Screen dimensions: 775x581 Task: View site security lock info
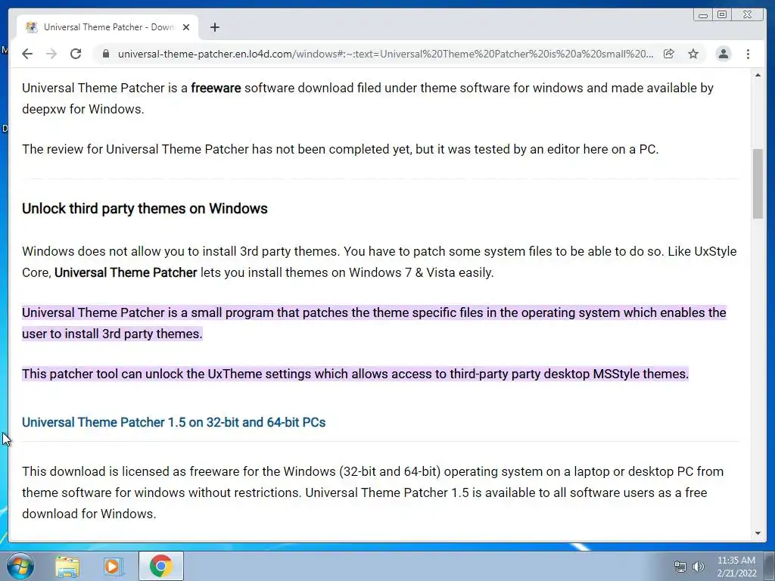click(x=105, y=54)
